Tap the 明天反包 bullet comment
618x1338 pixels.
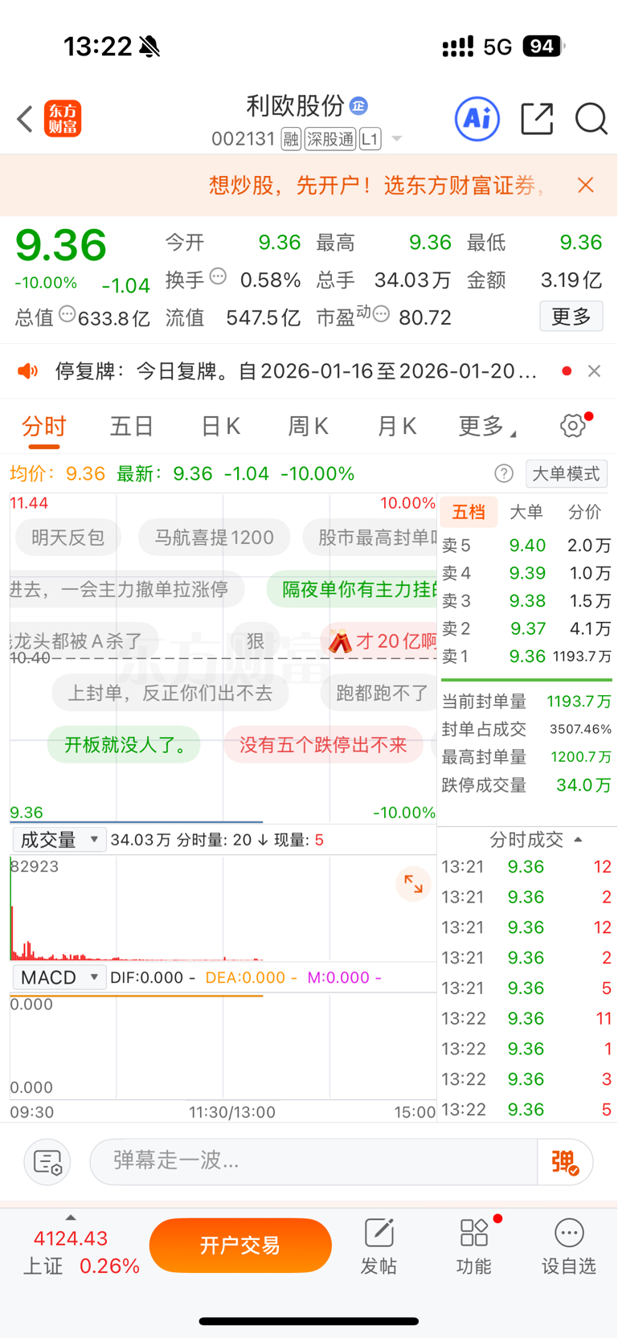click(68, 538)
